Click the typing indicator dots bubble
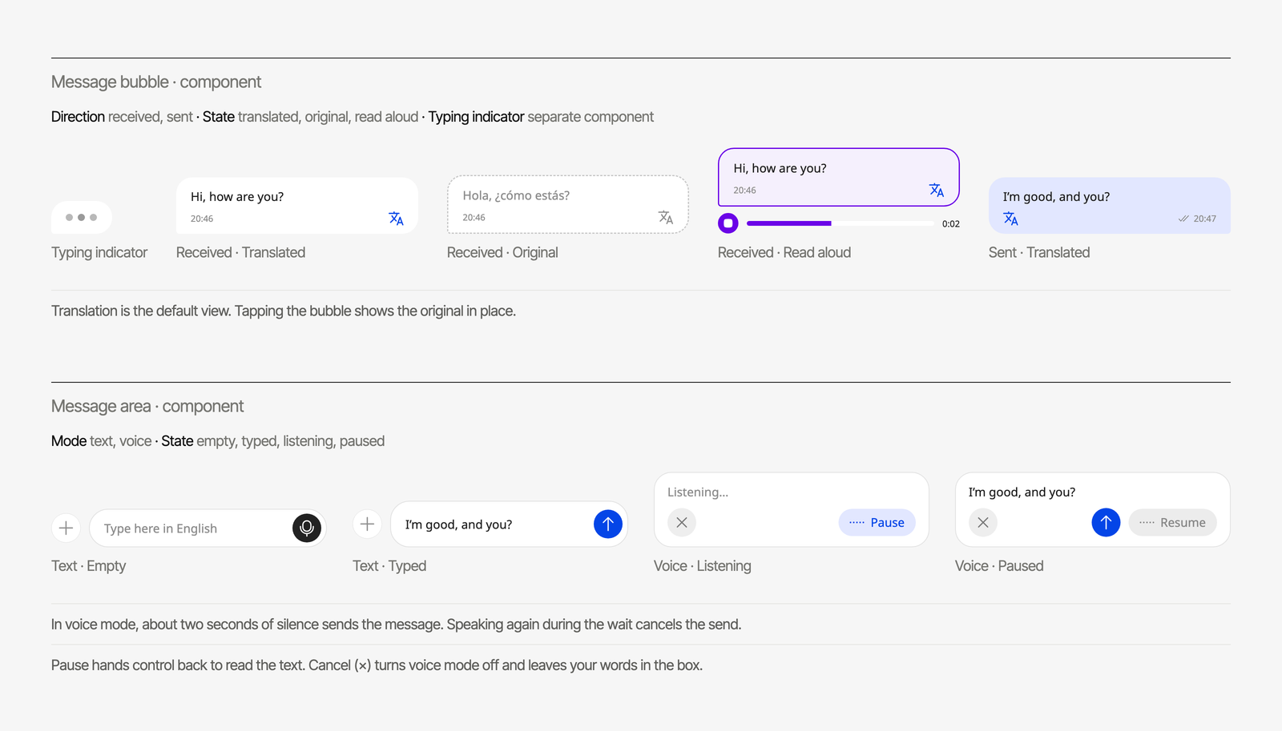The height and width of the screenshot is (731, 1282). click(x=82, y=217)
